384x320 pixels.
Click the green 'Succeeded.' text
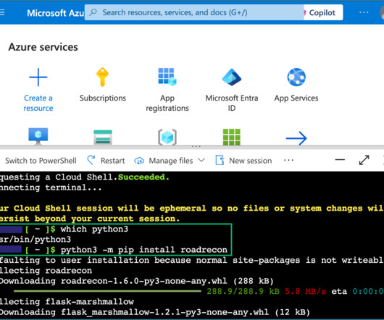[143, 177]
